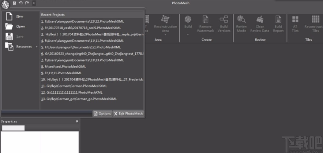Click the Reconstruction Tiles icon
Viewport: 323px width, 153px height.
(316, 19)
